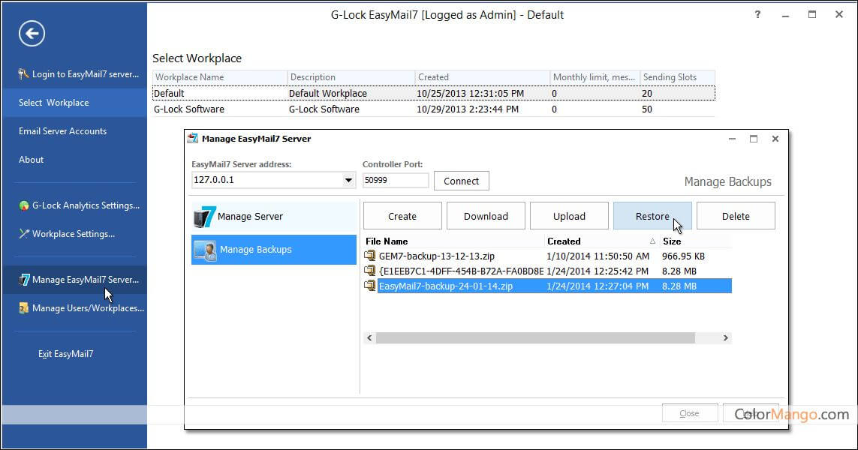Click the Connect button
858x450 pixels.
pyautogui.click(x=462, y=181)
